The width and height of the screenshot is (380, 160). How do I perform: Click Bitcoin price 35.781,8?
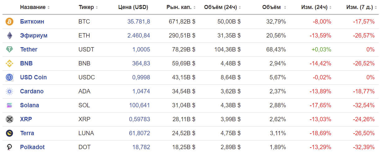139,22
